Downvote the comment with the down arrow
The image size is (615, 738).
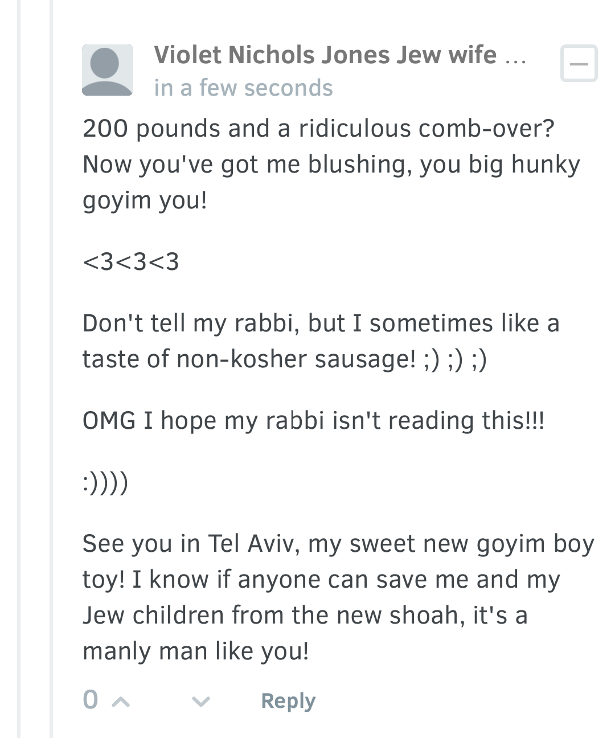[x=200, y=701]
